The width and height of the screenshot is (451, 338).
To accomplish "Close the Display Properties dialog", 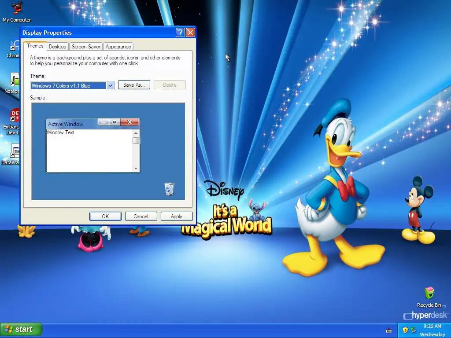I will click(x=190, y=33).
